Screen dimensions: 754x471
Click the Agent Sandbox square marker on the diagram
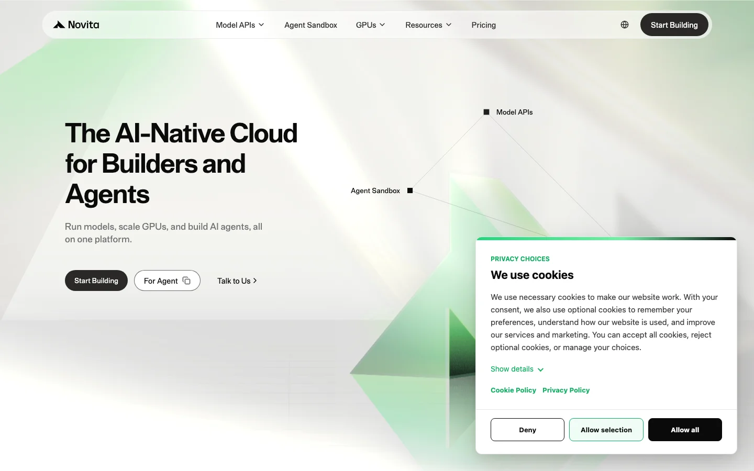point(410,190)
